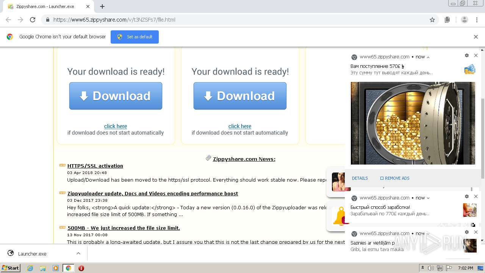
Task: Open the 500MB file size limit article
Action: (x=124, y=228)
